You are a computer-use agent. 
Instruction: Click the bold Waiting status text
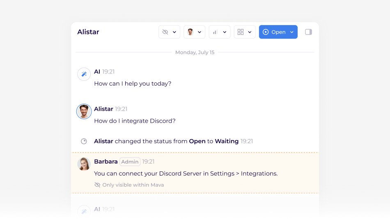coord(227,141)
